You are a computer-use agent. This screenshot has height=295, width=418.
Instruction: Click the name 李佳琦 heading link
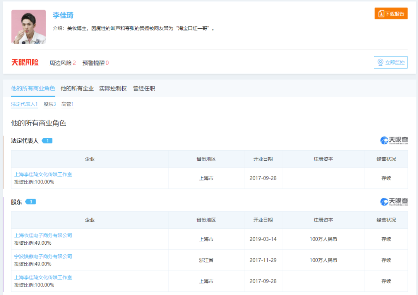click(x=63, y=15)
